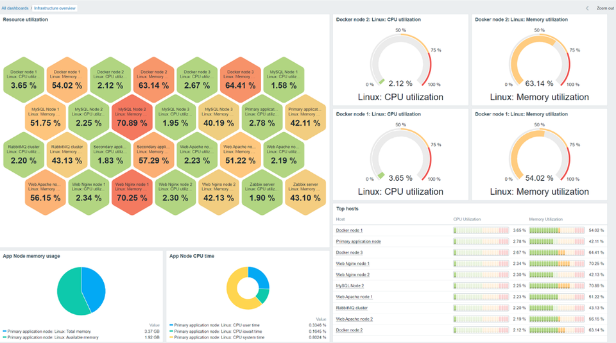
Task: Click the blue CPU user time doughnut segment
Action: [x=260, y=277]
